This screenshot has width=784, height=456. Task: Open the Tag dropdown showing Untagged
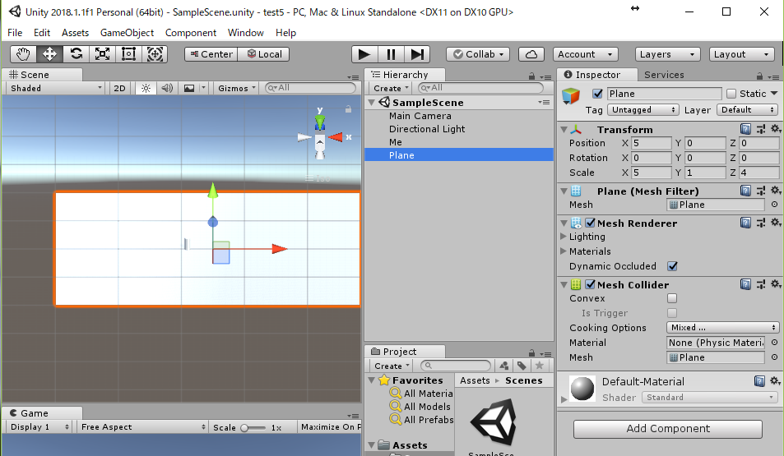tap(643, 110)
